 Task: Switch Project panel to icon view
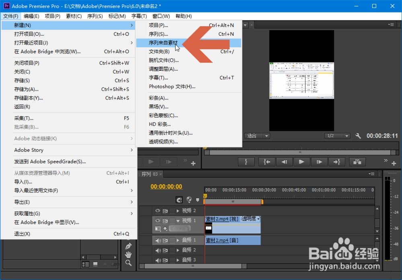pyautogui.click(x=95, y=264)
